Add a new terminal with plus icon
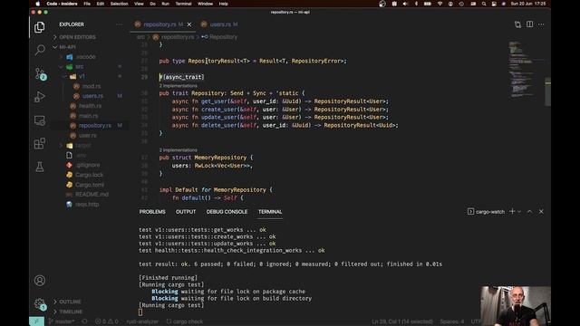Image resolution: width=580 pixels, height=326 pixels. click(x=512, y=211)
